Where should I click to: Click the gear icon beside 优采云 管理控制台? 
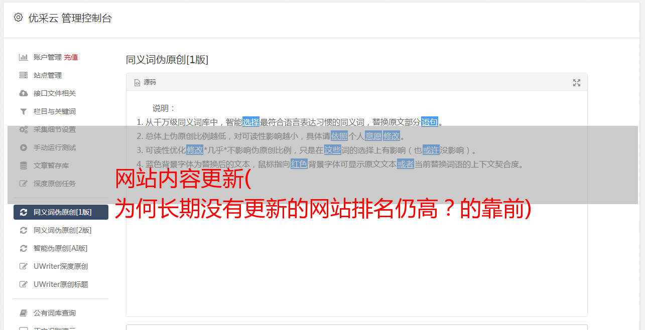coord(19,18)
